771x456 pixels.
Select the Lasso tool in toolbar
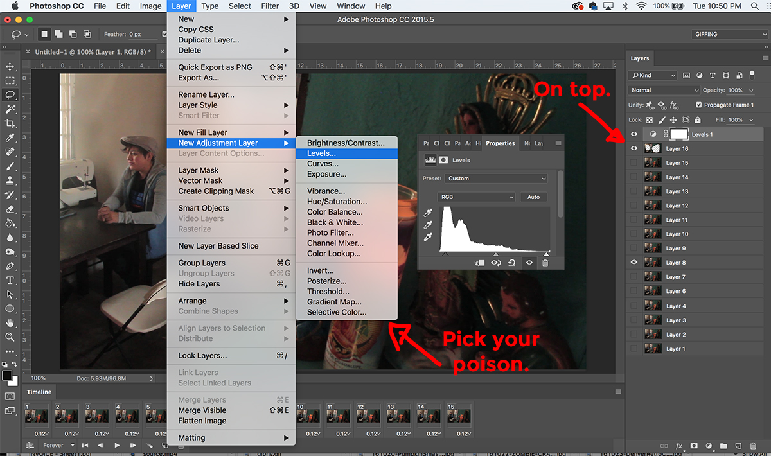10,95
